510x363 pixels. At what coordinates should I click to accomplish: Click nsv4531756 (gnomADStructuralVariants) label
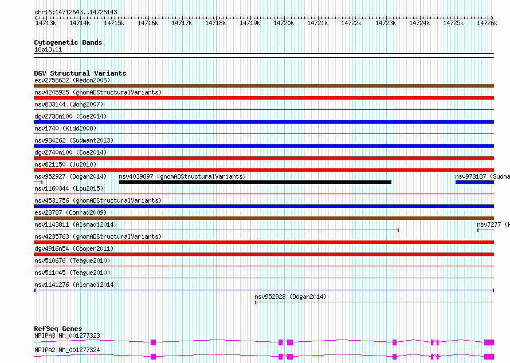click(x=98, y=200)
